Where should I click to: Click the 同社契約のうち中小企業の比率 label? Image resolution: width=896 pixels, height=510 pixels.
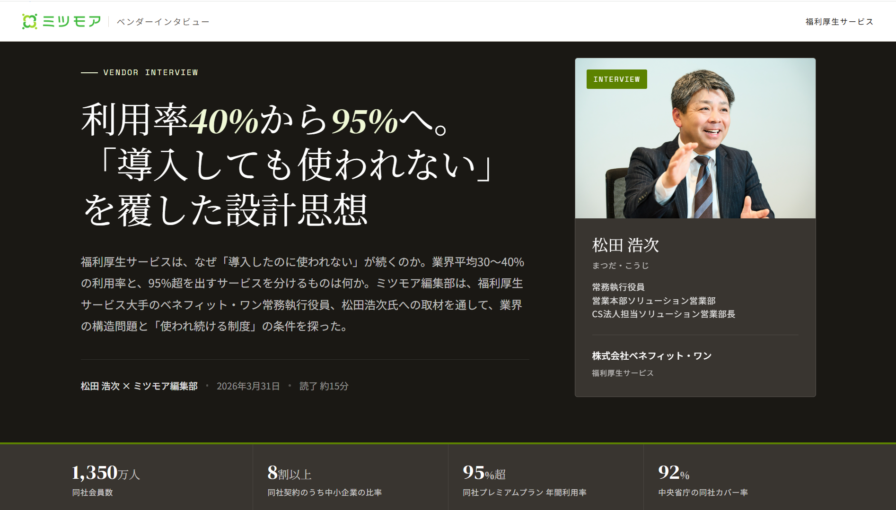(325, 493)
